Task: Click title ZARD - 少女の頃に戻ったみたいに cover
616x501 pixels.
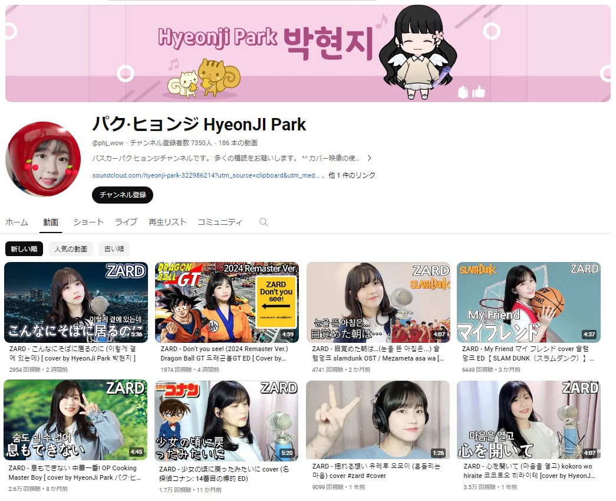Action: coord(224,474)
